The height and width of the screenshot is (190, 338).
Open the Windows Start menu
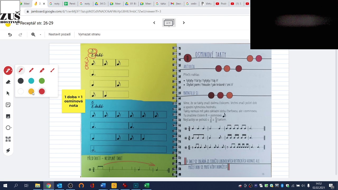tap(5, 186)
